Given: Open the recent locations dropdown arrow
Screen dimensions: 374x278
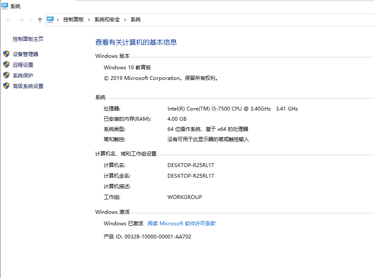Looking at the screenshot, I should [x=31, y=20].
